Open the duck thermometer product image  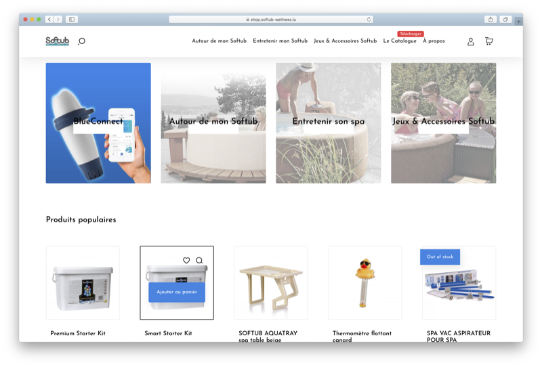365,282
